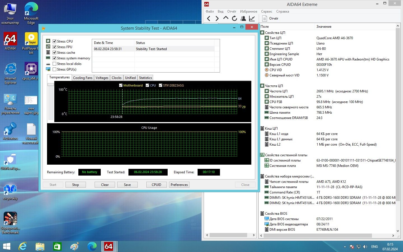Stop the stability test
Screen dimensions: 403x252
76,185
